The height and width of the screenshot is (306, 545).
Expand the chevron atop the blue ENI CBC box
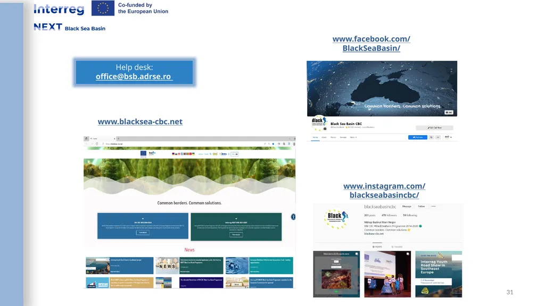pos(143,219)
